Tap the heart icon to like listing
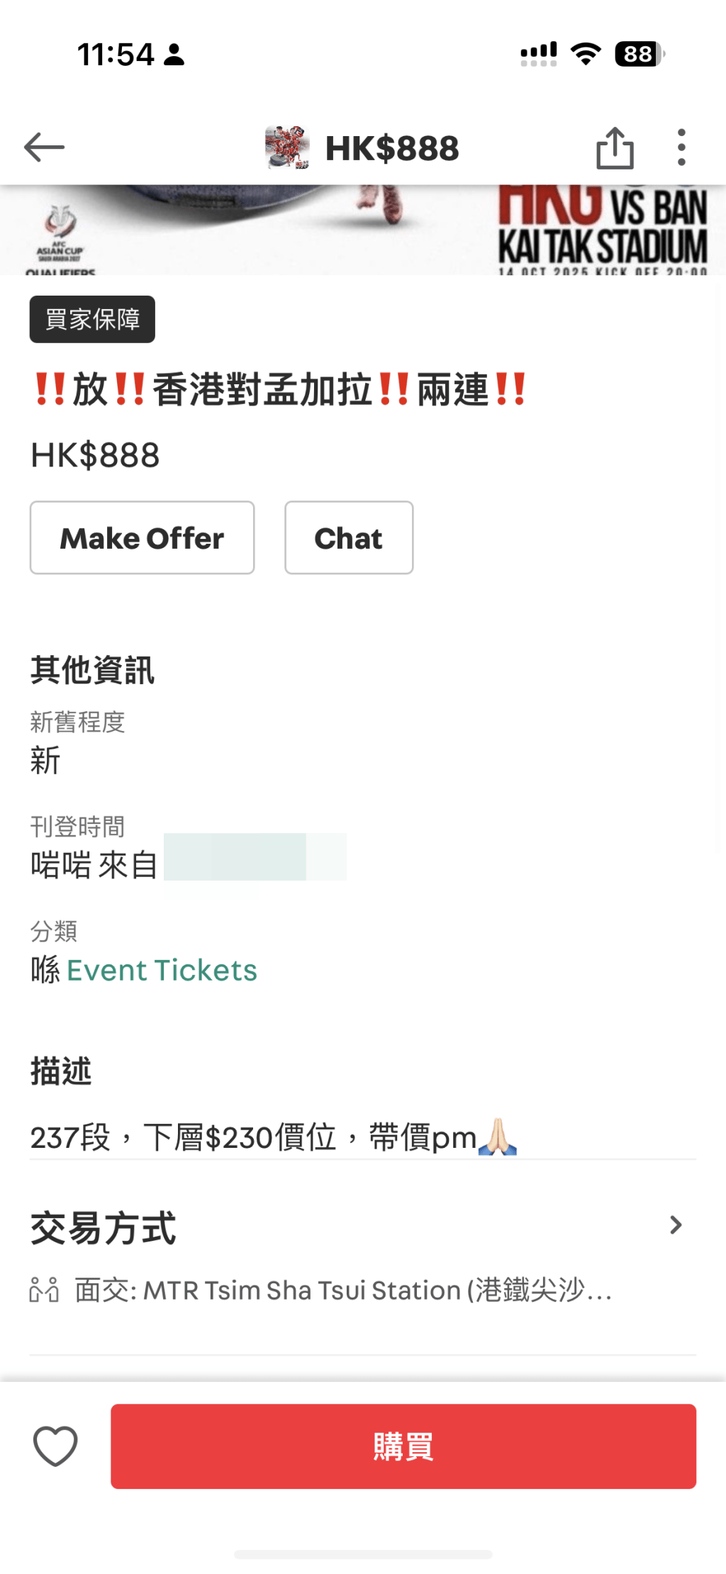The image size is (726, 1574). click(55, 1446)
